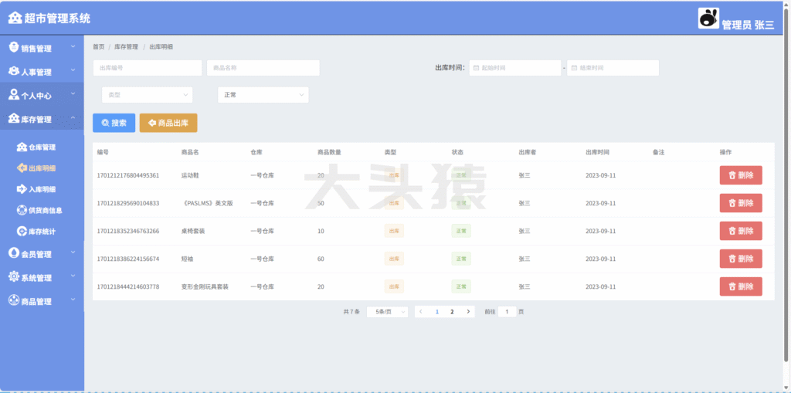Viewport: 791px width, 393px height.
Task: Click the 出库编号 input field
Action: coord(148,68)
